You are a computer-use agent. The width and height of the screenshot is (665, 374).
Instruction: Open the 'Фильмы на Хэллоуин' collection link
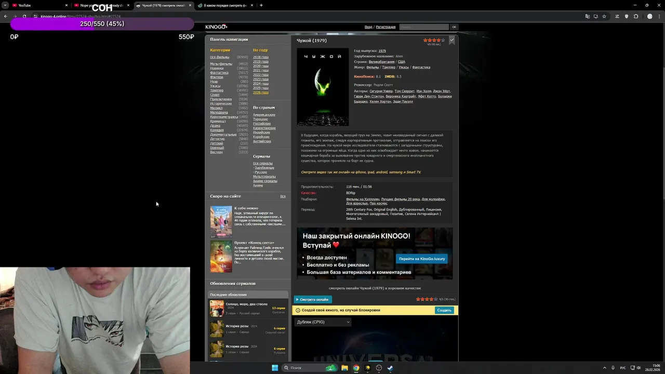tap(363, 199)
